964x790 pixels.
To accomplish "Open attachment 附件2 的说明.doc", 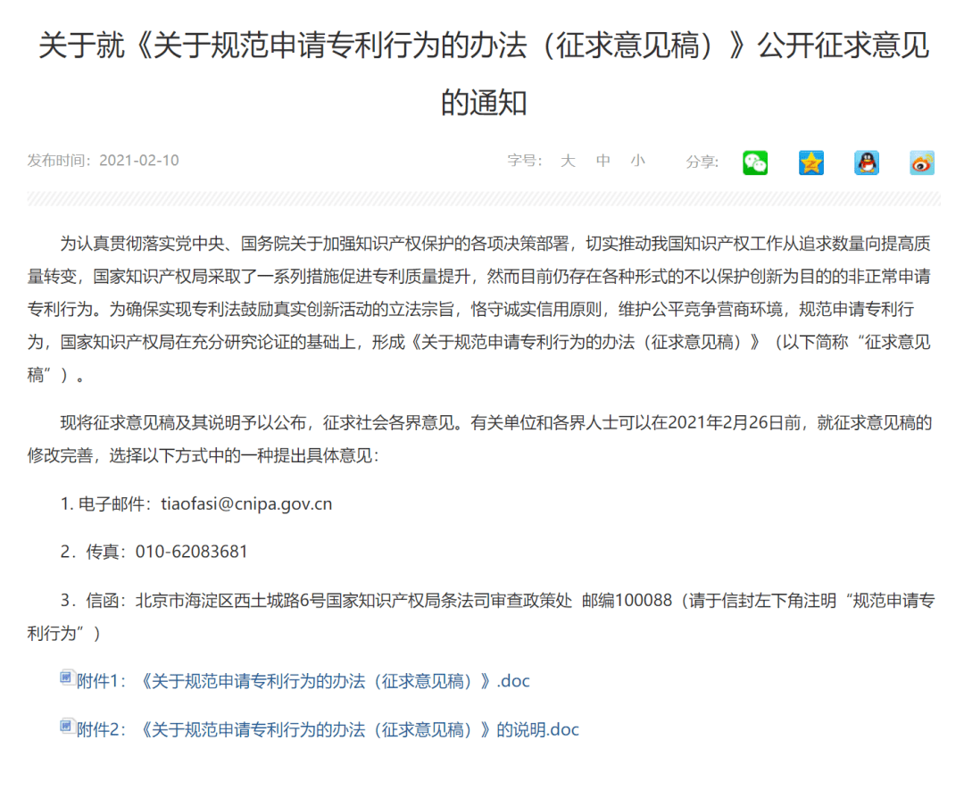I will point(328,730).
